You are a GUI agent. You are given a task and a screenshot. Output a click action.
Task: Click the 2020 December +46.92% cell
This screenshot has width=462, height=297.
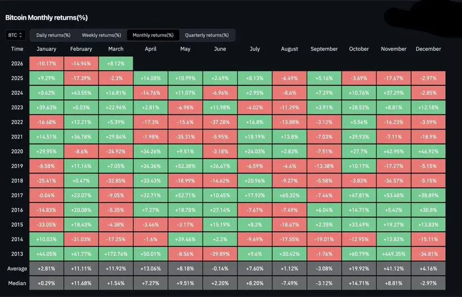pos(429,151)
